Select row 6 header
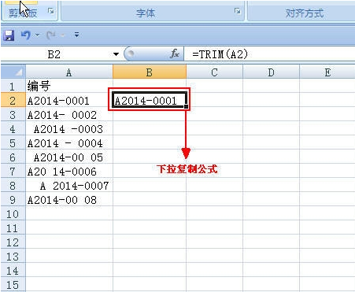The image size is (355, 292). [x=13, y=157]
